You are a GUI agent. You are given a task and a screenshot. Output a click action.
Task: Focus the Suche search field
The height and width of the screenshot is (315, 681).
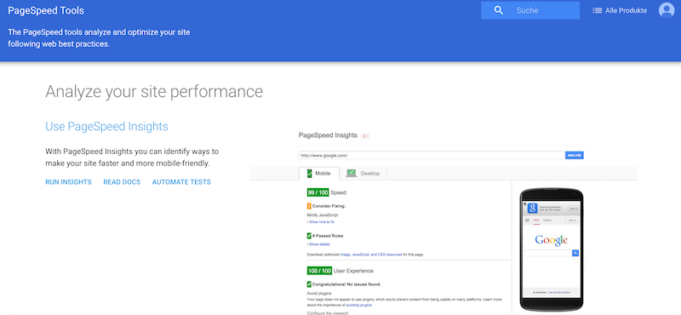pyautogui.click(x=530, y=10)
